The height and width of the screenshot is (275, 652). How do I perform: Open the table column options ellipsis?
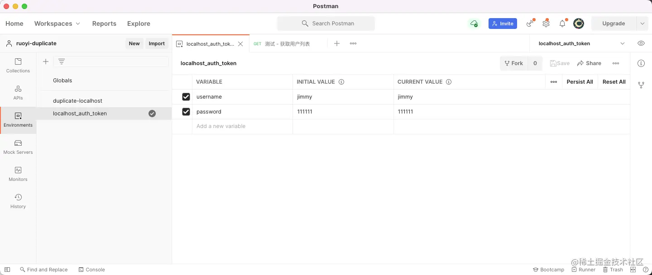[554, 82]
